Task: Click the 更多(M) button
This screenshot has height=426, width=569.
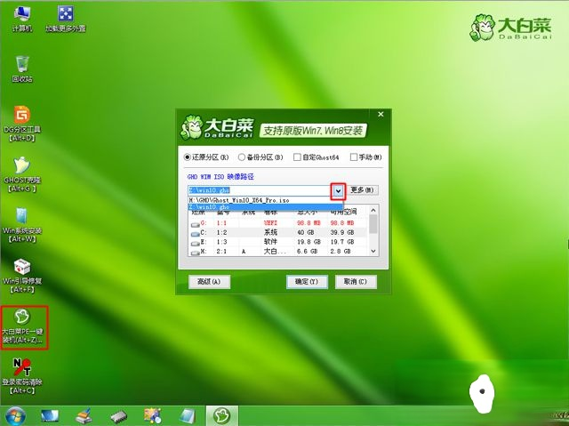Action: click(363, 190)
